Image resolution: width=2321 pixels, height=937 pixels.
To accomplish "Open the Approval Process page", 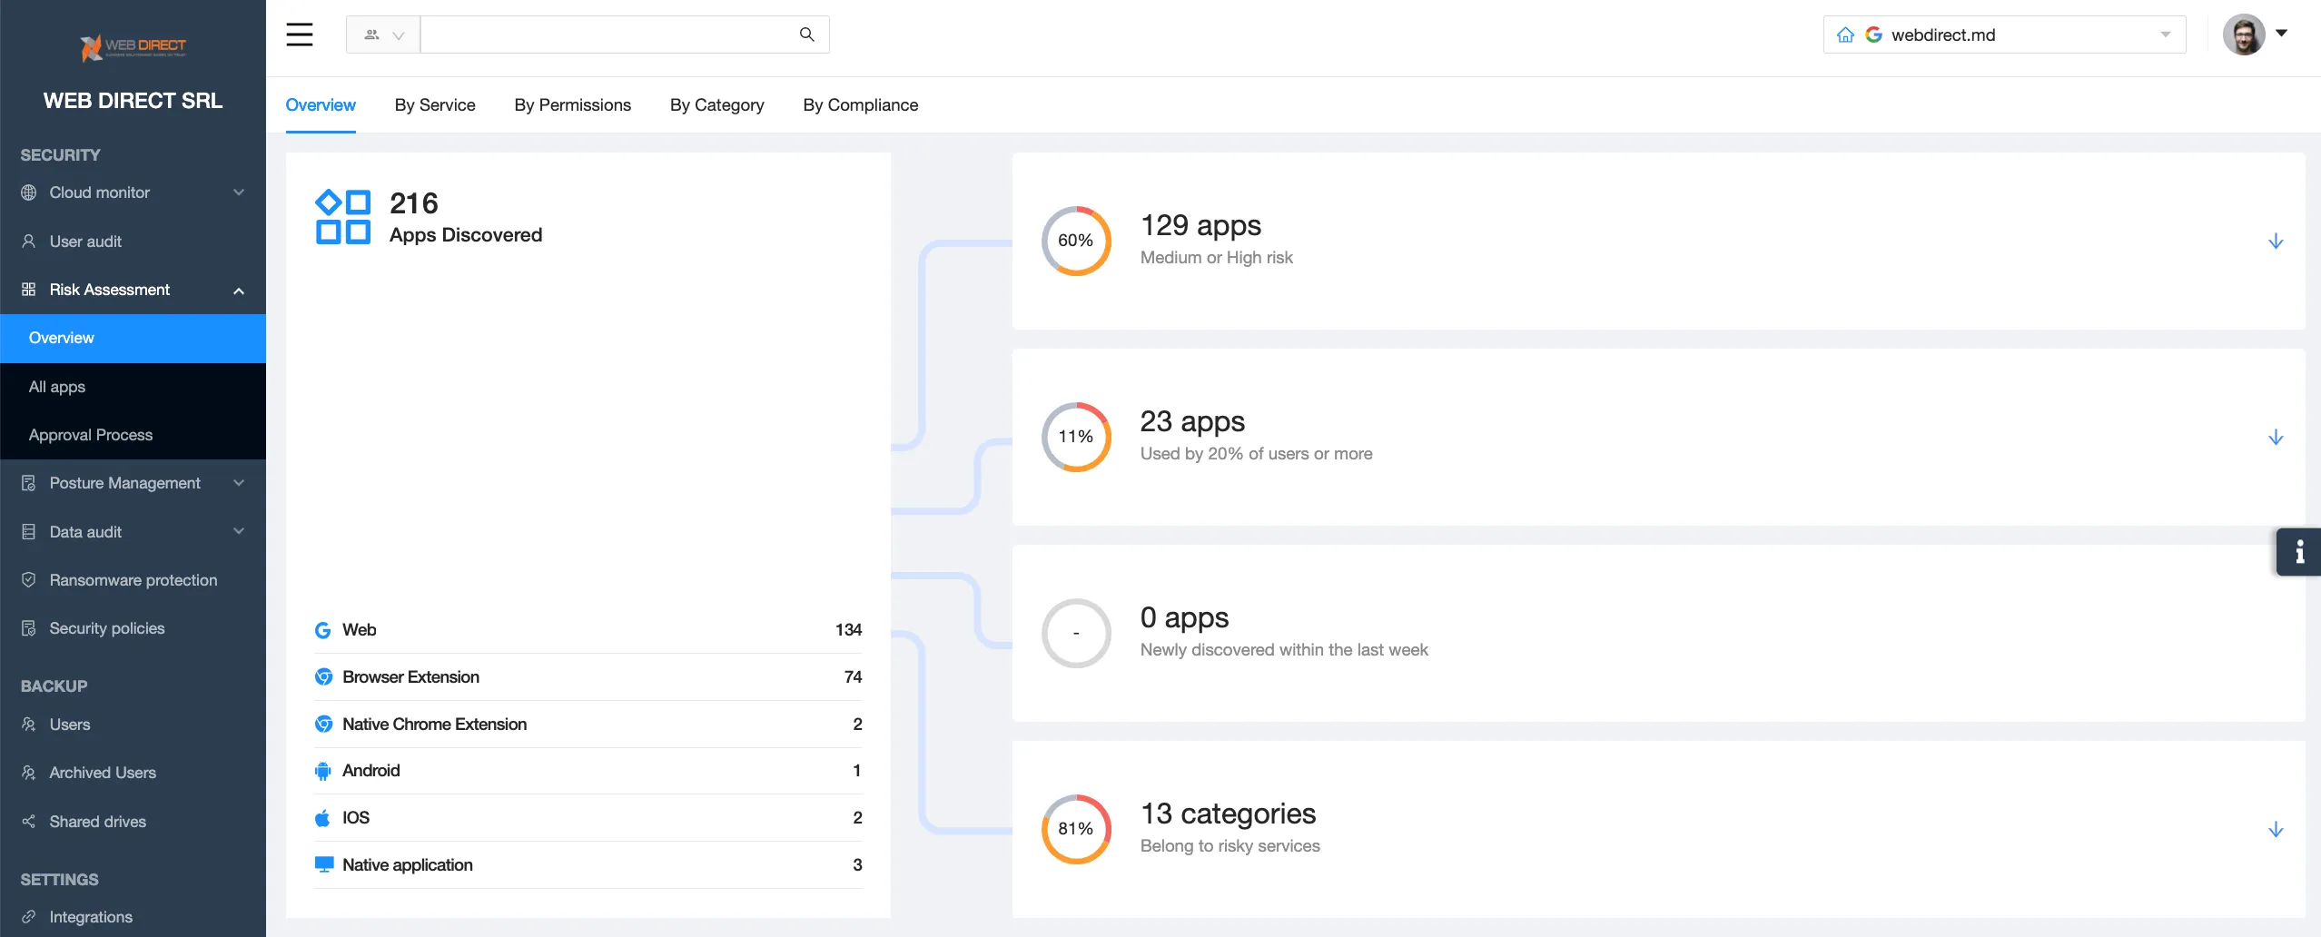I will [91, 435].
